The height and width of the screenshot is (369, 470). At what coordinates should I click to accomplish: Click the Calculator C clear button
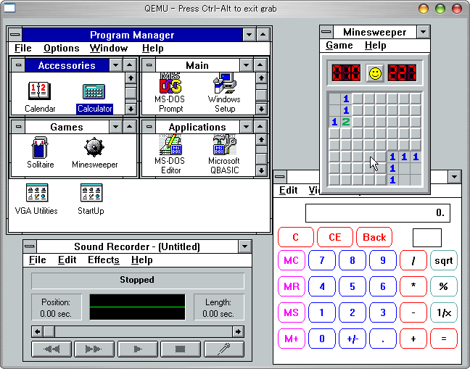295,237
